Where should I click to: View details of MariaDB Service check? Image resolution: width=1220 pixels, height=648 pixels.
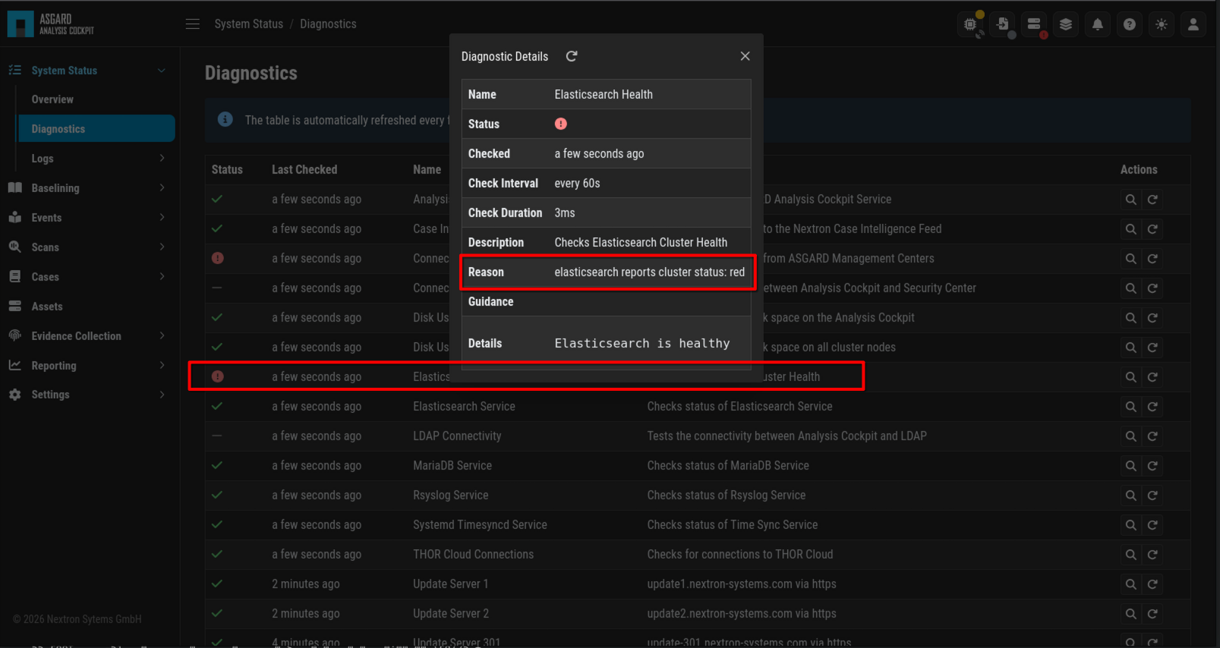pyautogui.click(x=1130, y=466)
